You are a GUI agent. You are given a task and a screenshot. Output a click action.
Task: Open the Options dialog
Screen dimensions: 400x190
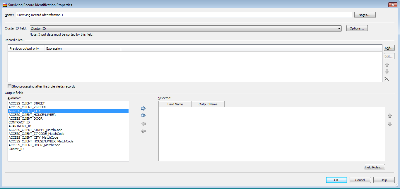pos(357,28)
